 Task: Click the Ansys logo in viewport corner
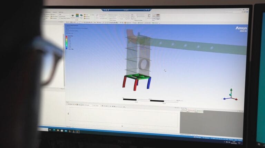pyautogui.click(x=241, y=29)
